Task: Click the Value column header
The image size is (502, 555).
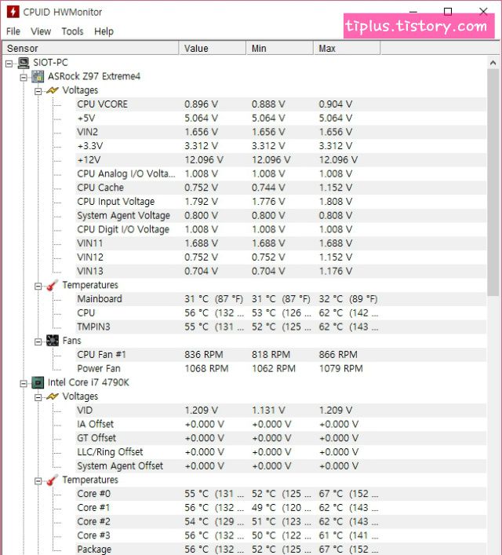Action: tap(213, 48)
